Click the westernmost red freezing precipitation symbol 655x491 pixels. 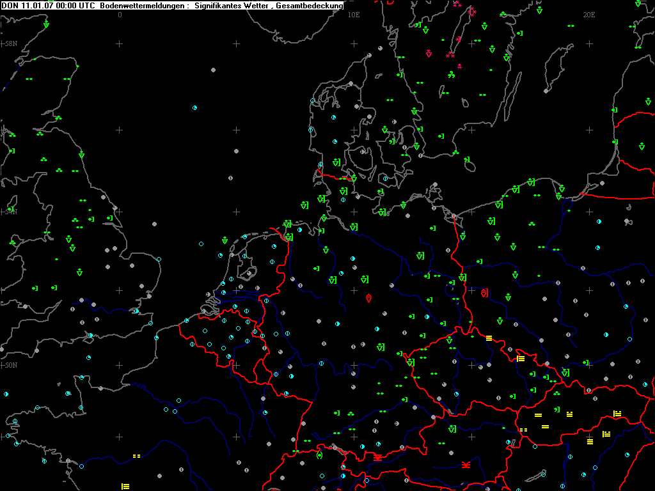[378, 458]
